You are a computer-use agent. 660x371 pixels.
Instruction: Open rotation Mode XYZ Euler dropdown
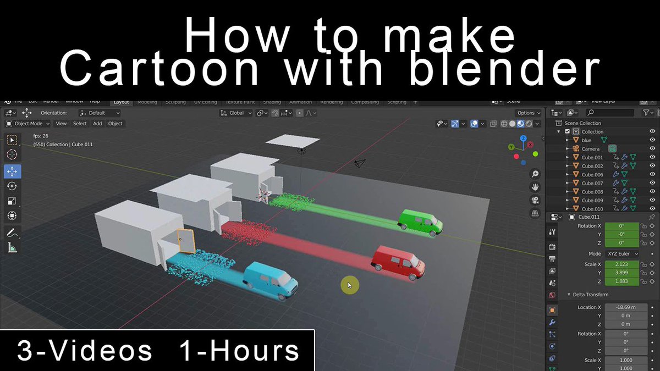[x=622, y=254]
